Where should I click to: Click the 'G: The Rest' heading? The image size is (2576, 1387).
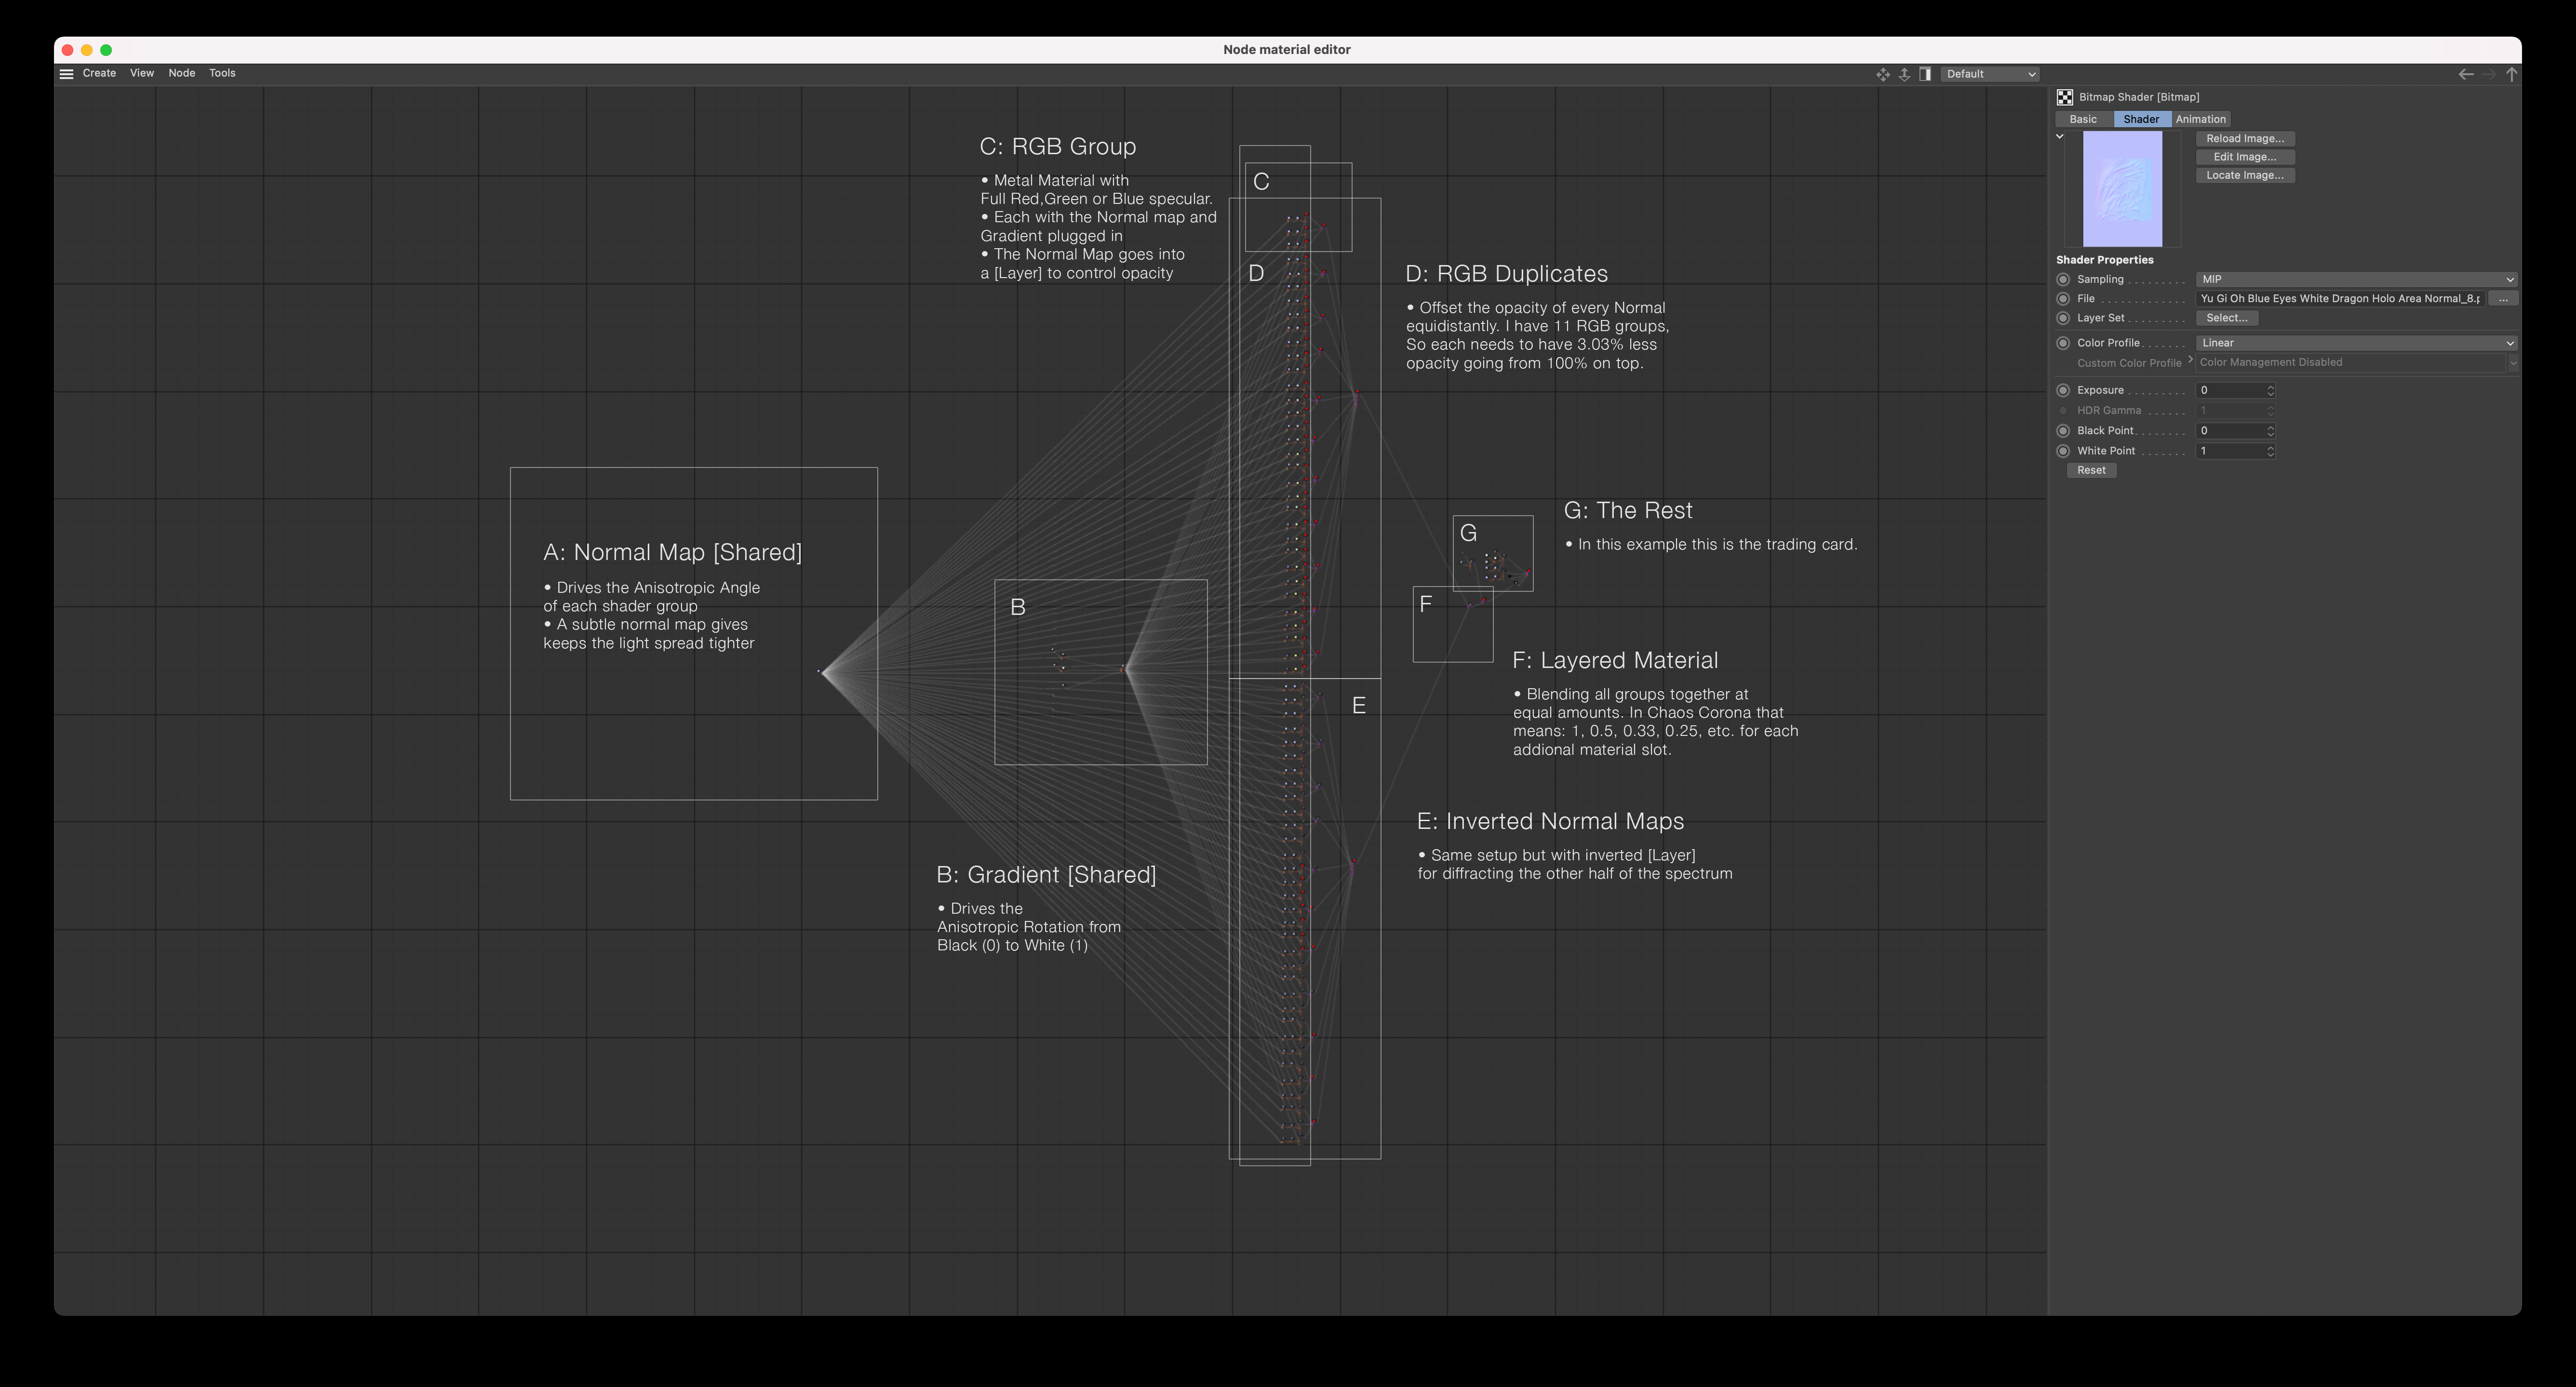click(x=1628, y=510)
